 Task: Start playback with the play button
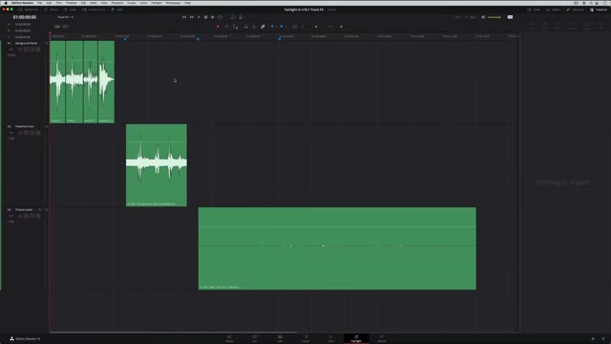[199, 17]
